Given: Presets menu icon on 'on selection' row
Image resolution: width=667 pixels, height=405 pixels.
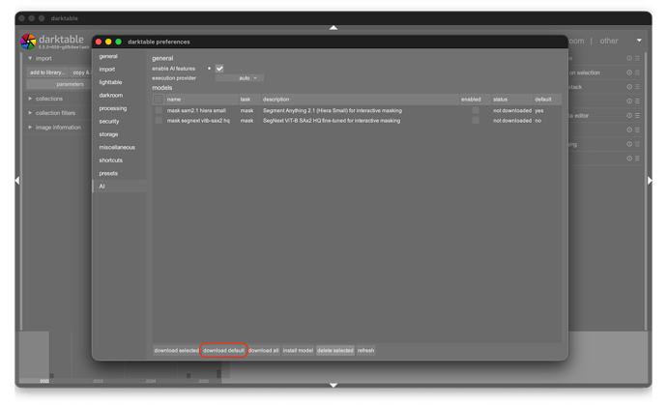Looking at the screenshot, I should tap(637, 72).
